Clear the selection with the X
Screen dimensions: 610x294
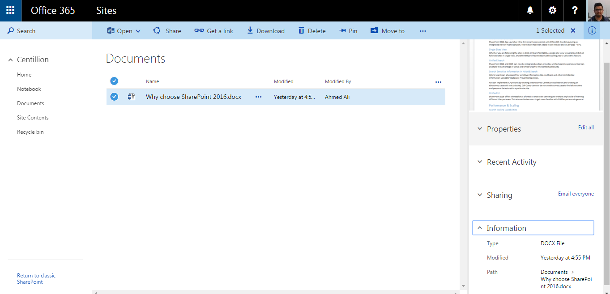pyautogui.click(x=573, y=31)
